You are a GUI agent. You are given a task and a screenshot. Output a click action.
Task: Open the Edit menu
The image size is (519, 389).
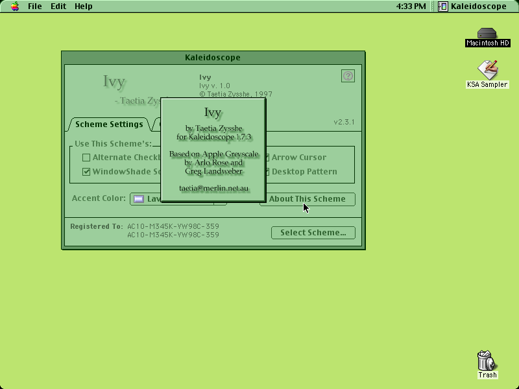(x=58, y=6)
